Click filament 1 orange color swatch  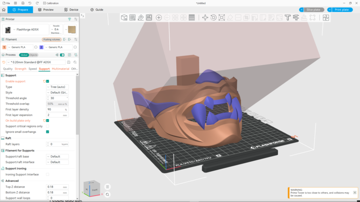tap(4, 47)
